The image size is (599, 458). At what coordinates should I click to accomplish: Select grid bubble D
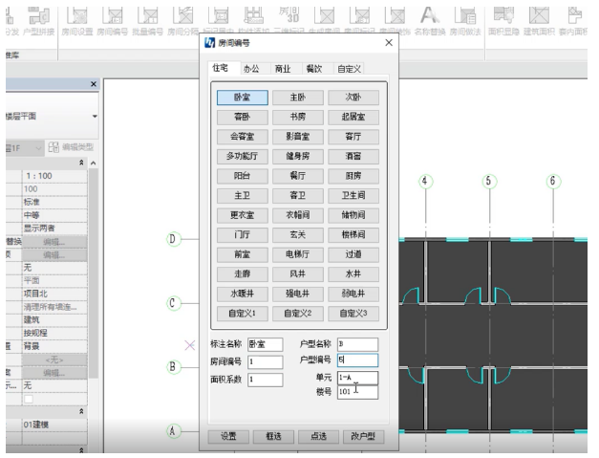(174, 239)
